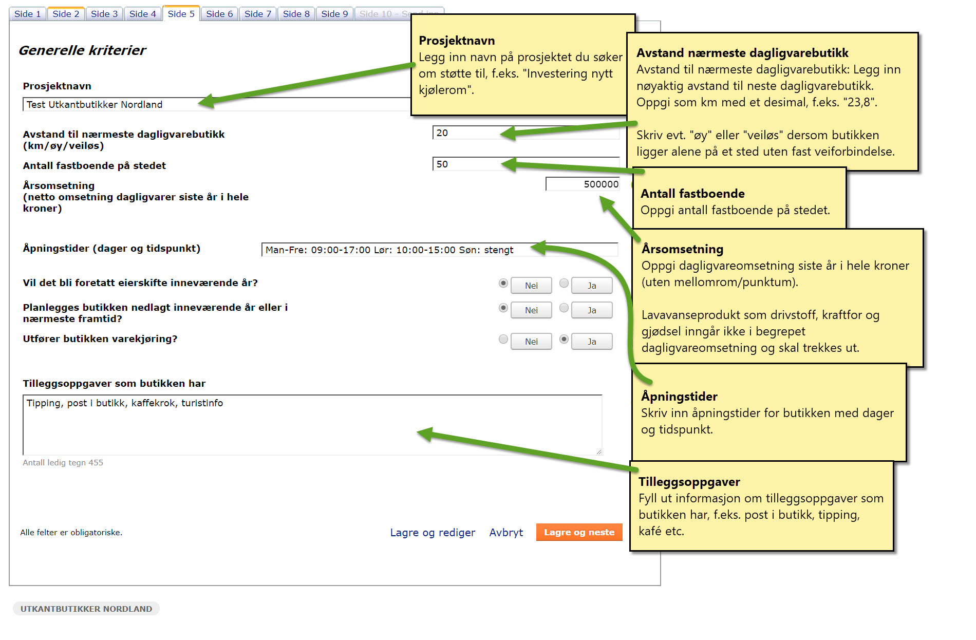Click the Avbryt link
The width and height of the screenshot is (976, 640).
506,533
